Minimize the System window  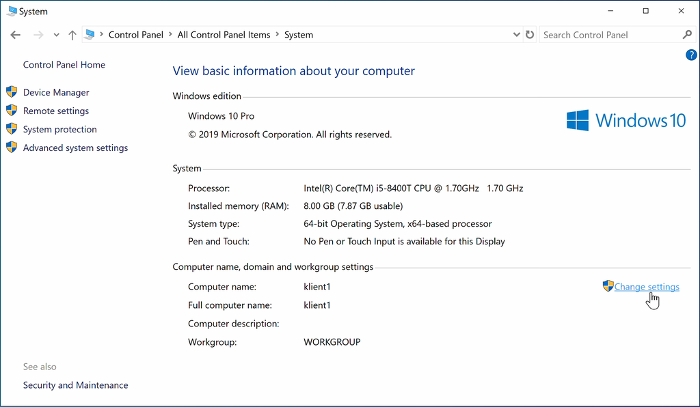[x=610, y=11]
